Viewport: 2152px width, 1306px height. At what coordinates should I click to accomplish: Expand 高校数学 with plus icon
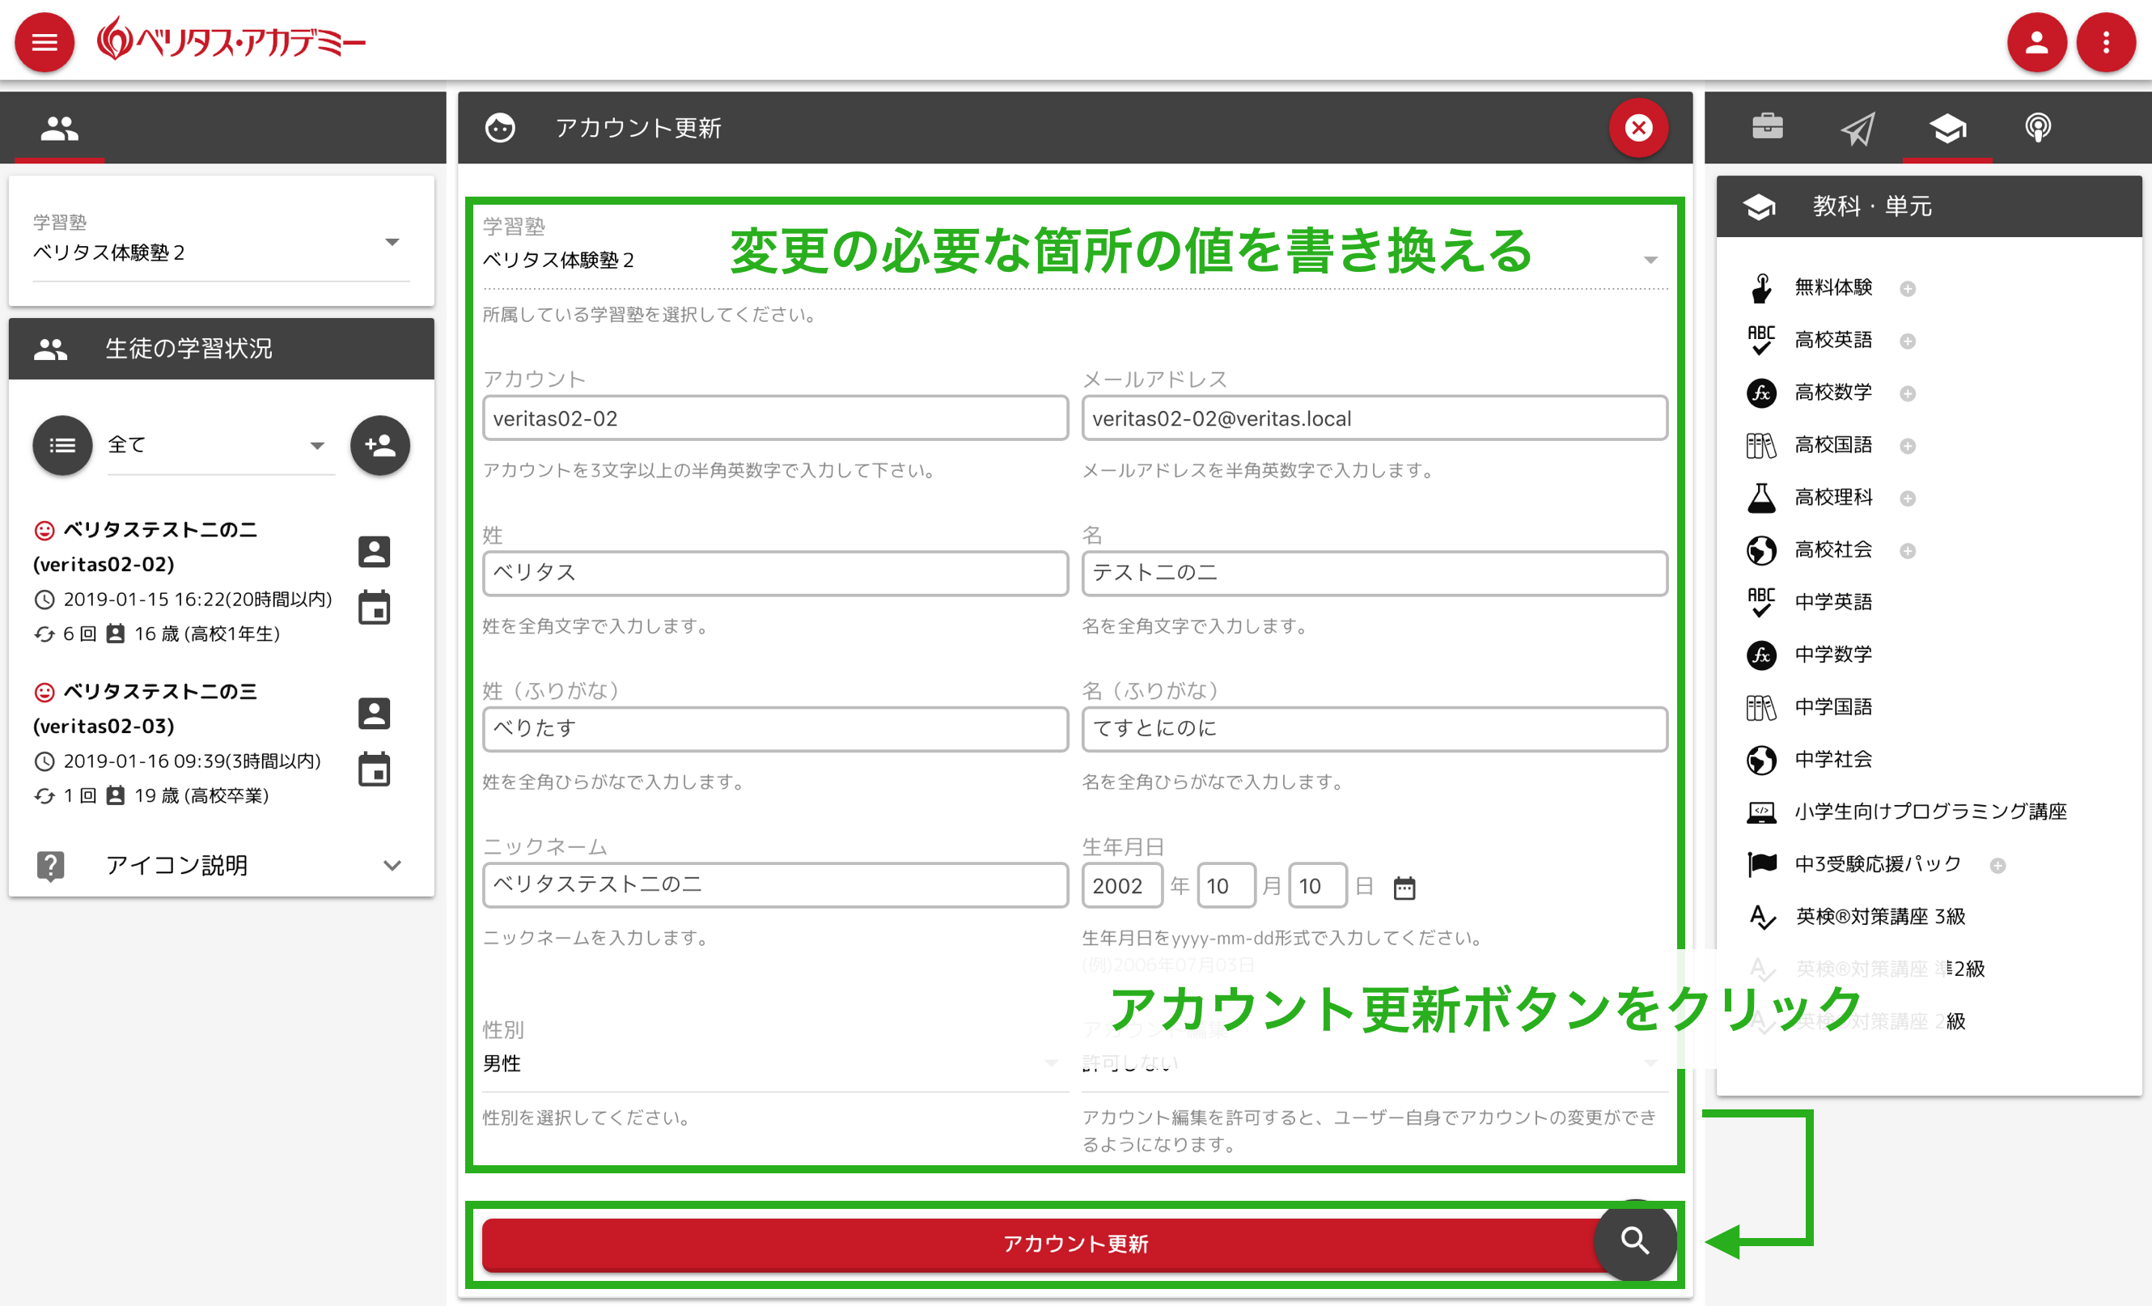pyautogui.click(x=1908, y=394)
